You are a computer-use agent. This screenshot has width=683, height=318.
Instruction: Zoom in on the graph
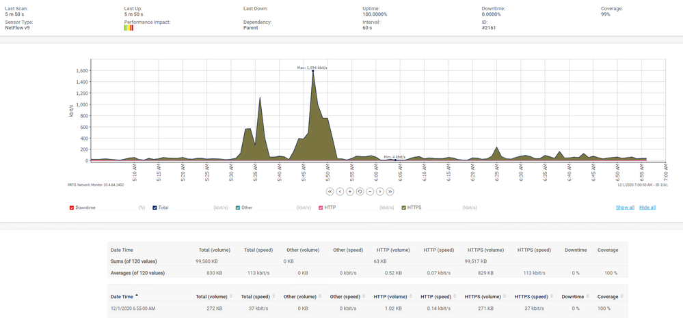point(350,192)
